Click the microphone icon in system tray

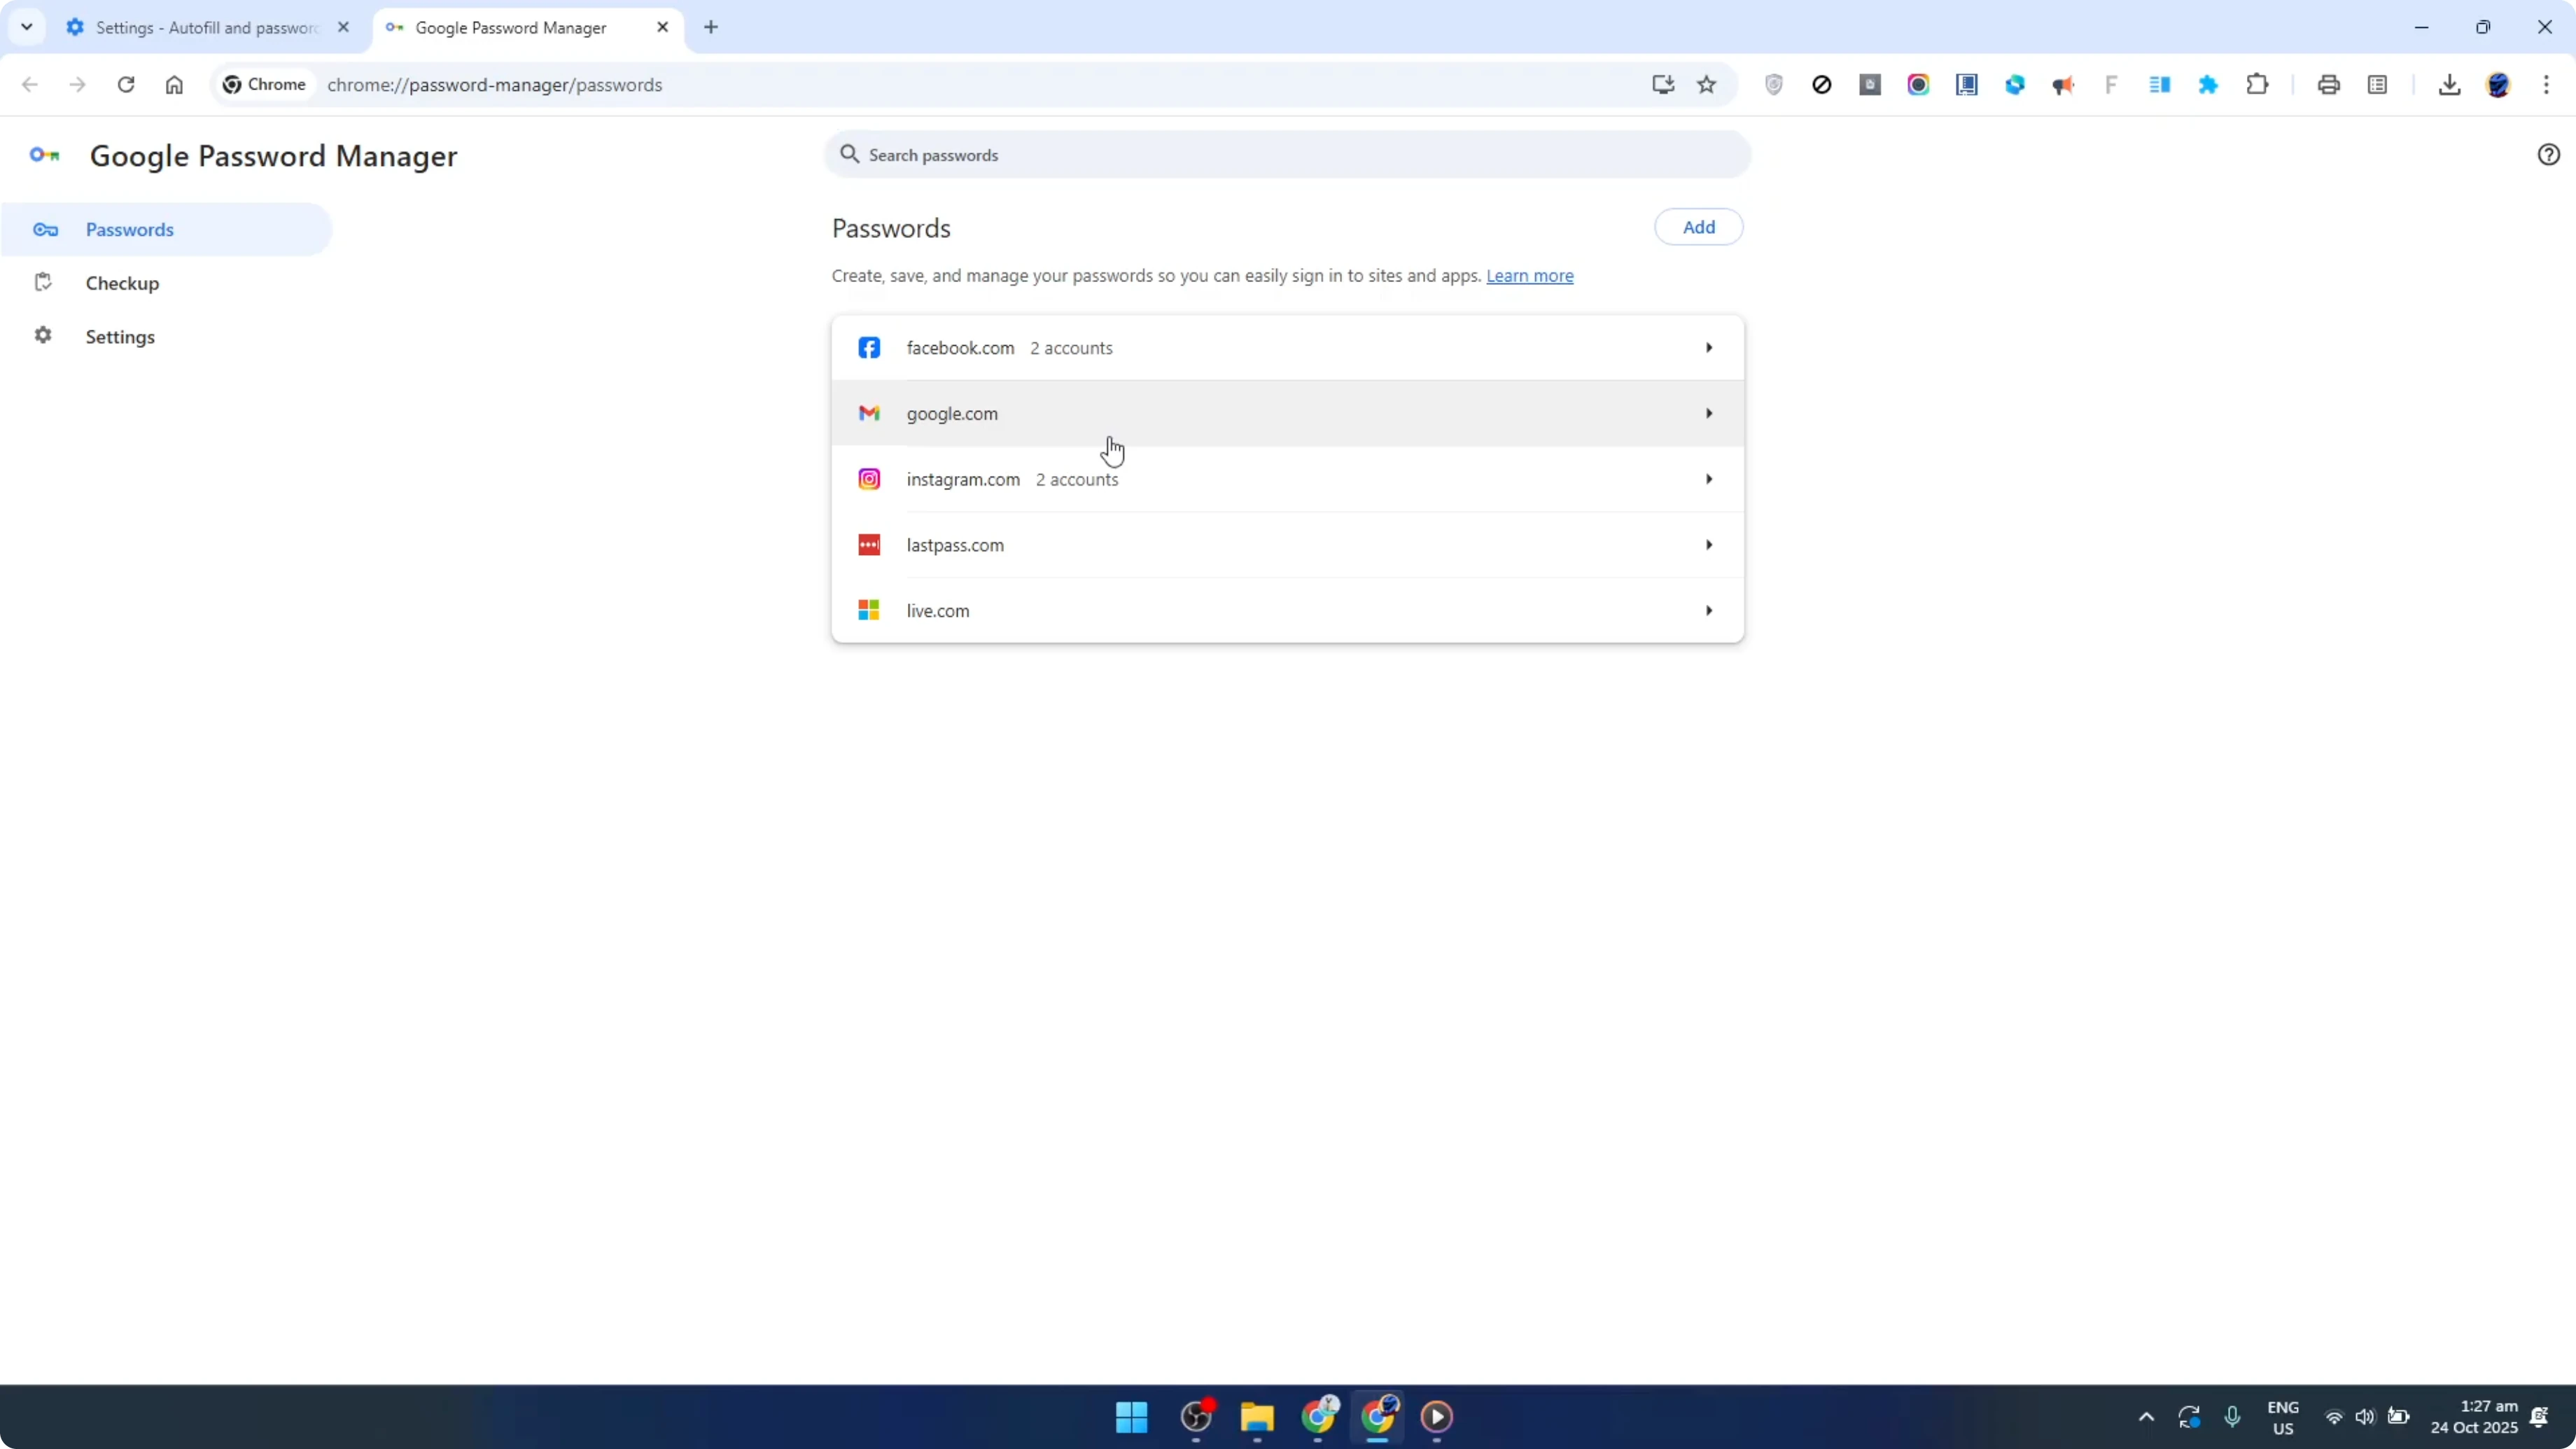(2232, 1417)
